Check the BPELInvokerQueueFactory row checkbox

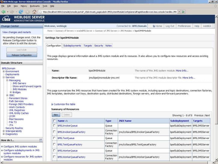coord(54,132)
